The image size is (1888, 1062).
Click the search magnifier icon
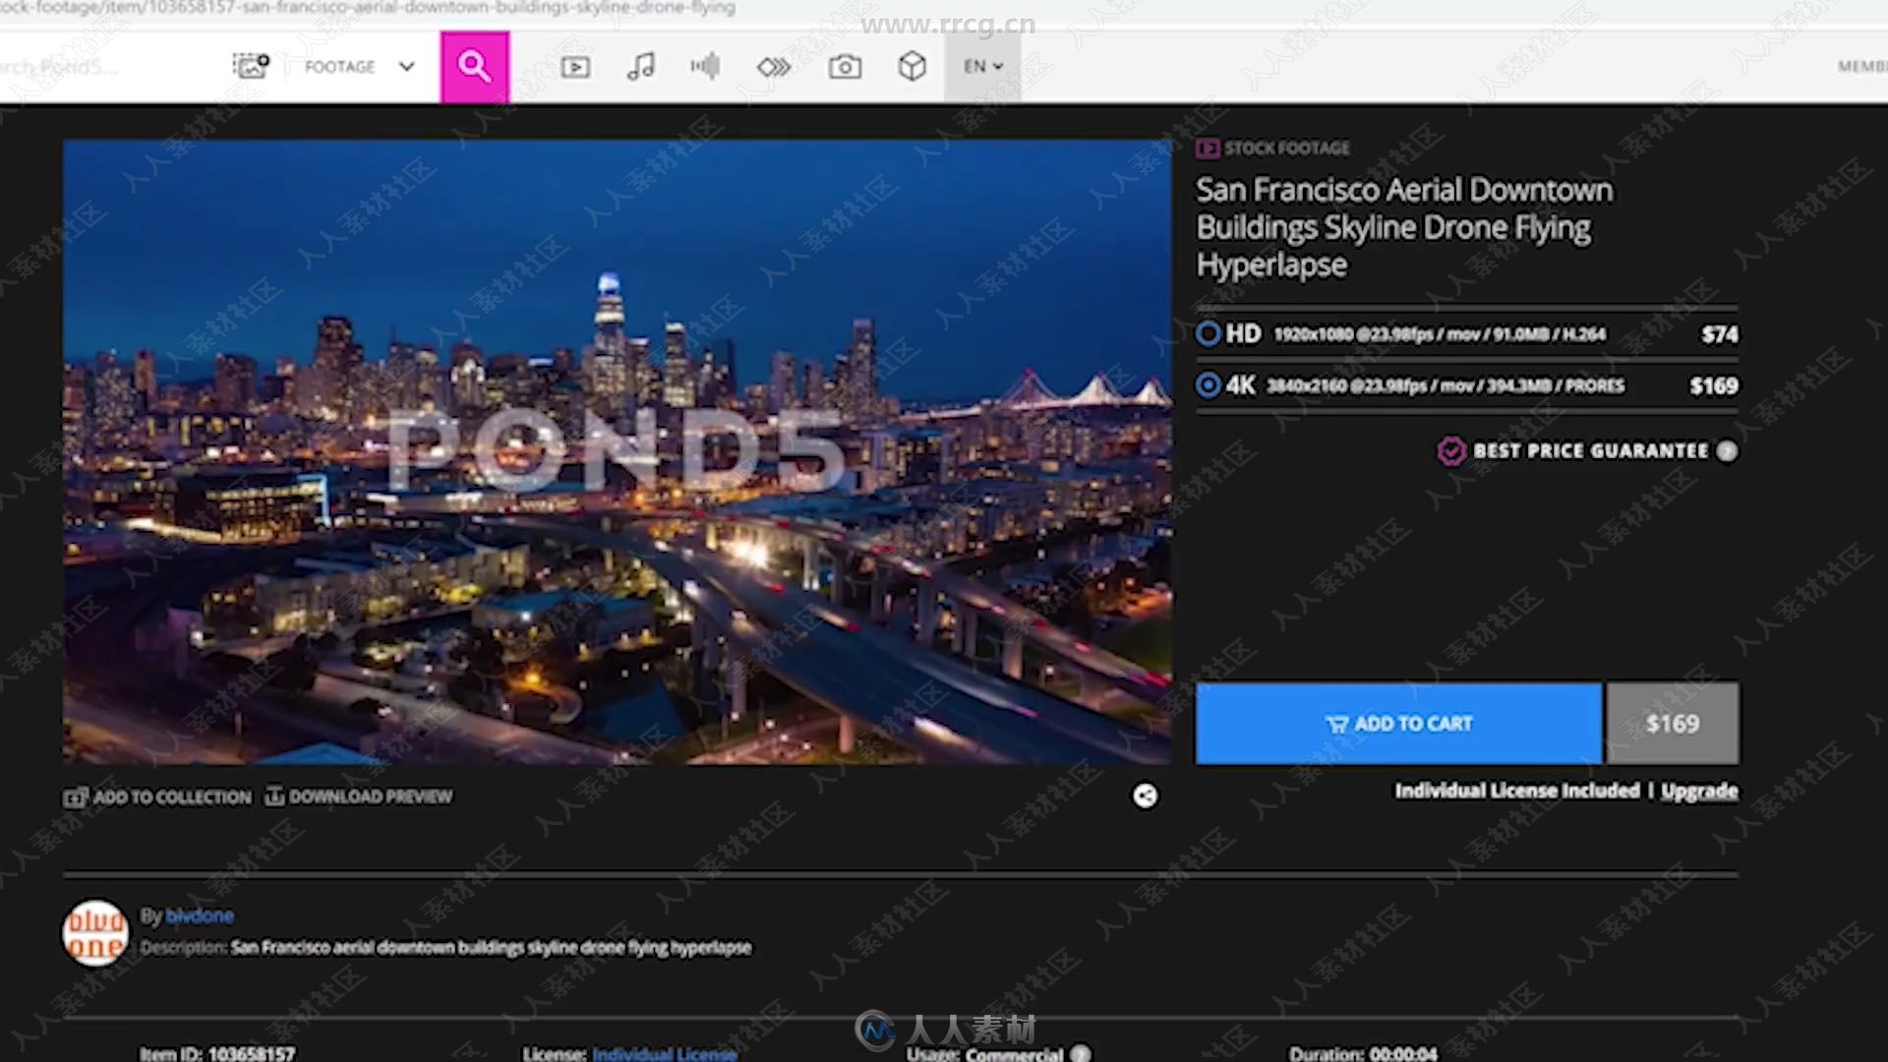[475, 66]
